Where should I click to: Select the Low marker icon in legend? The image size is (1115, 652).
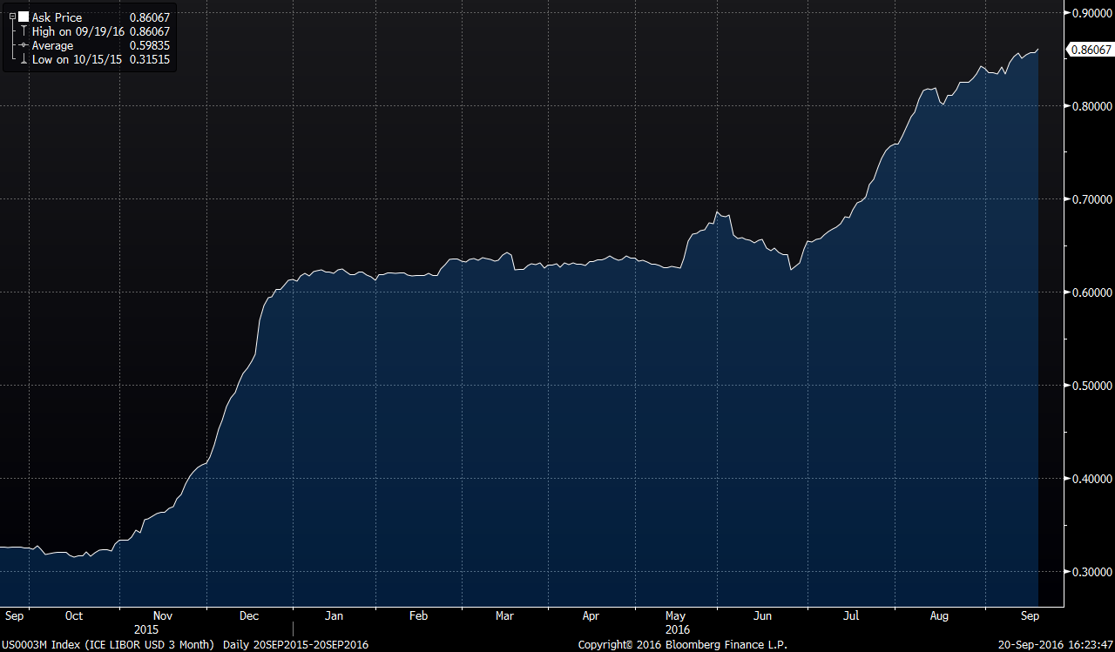click(x=24, y=59)
